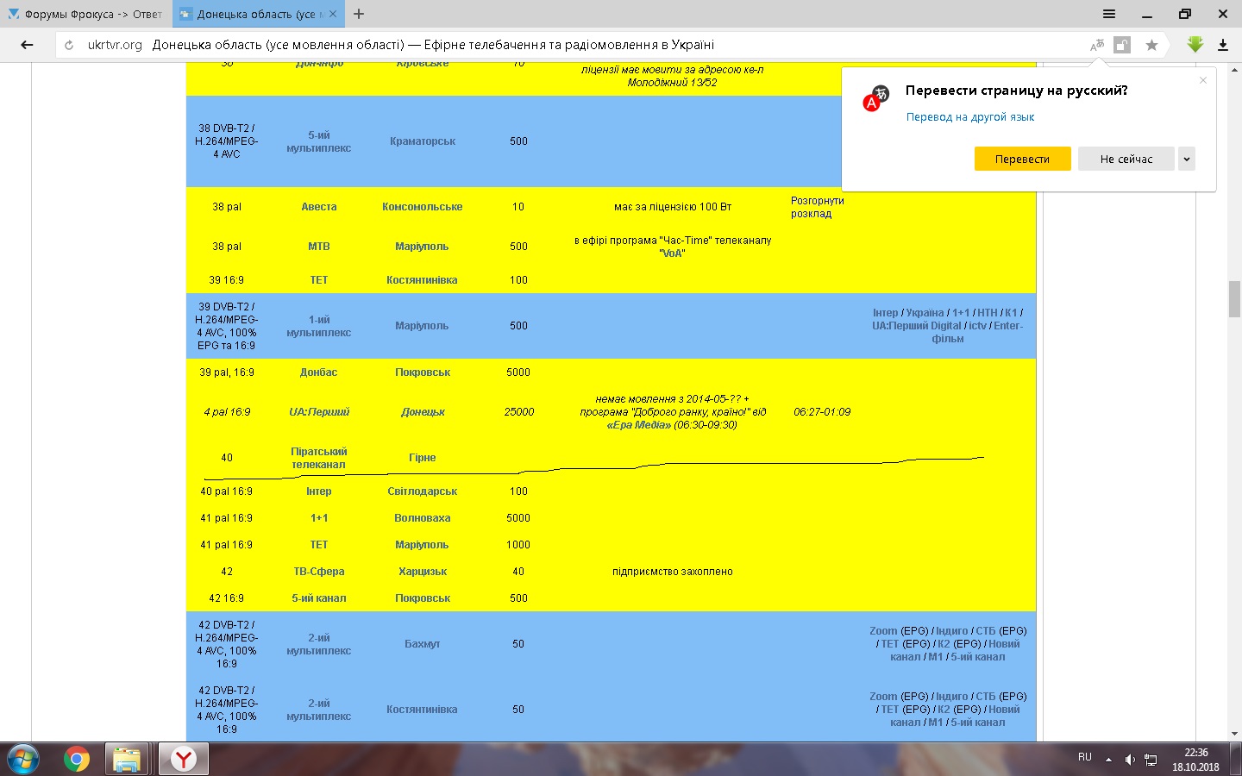Click the Краматорськ city link

tap(423, 141)
